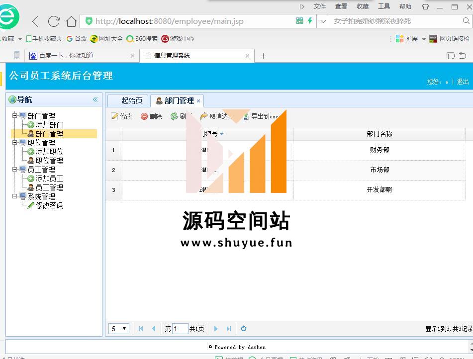
Task: Go to the last page of results
Action: point(229,329)
